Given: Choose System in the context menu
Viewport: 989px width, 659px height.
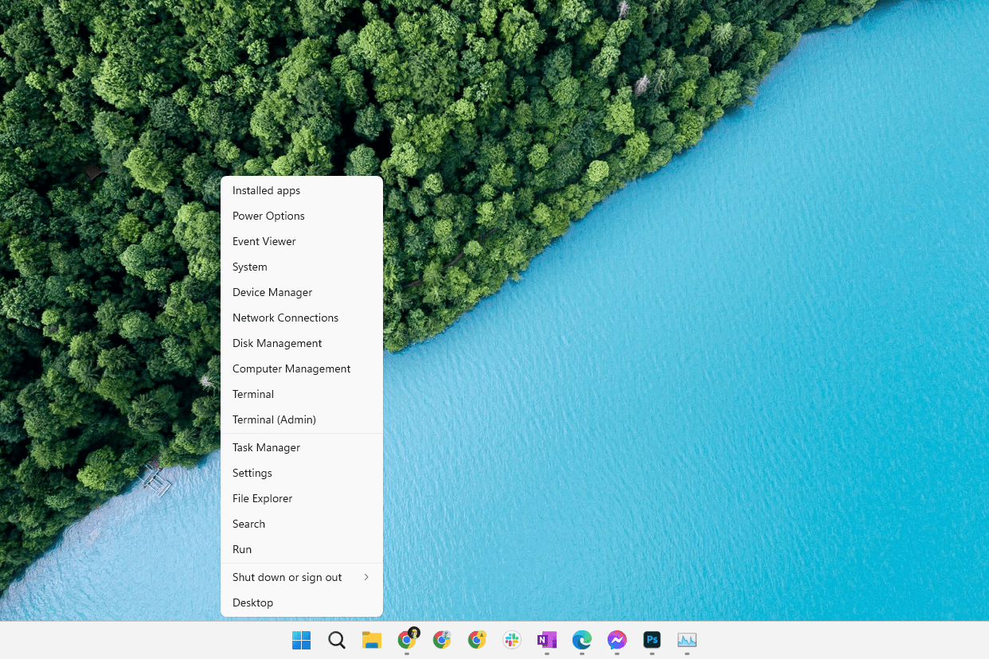Looking at the screenshot, I should pos(302,267).
